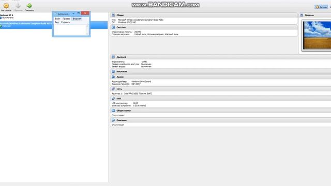Click the OHCI USB controller value
Screen dimensions: 331x186
coord(136,103)
